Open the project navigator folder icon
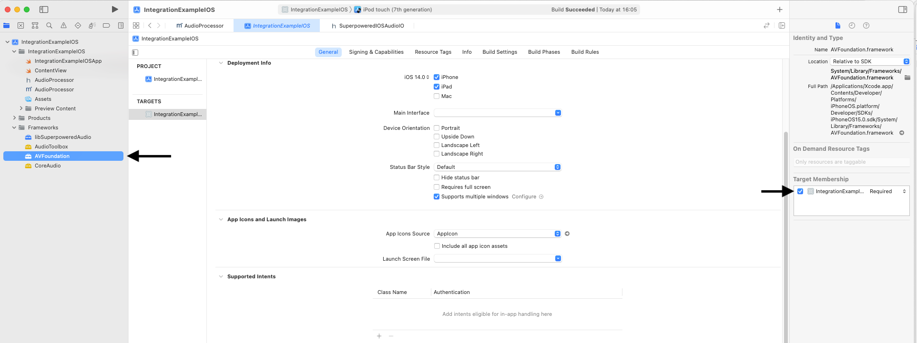Viewport: 917px width, 343px height. [x=7, y=26]
